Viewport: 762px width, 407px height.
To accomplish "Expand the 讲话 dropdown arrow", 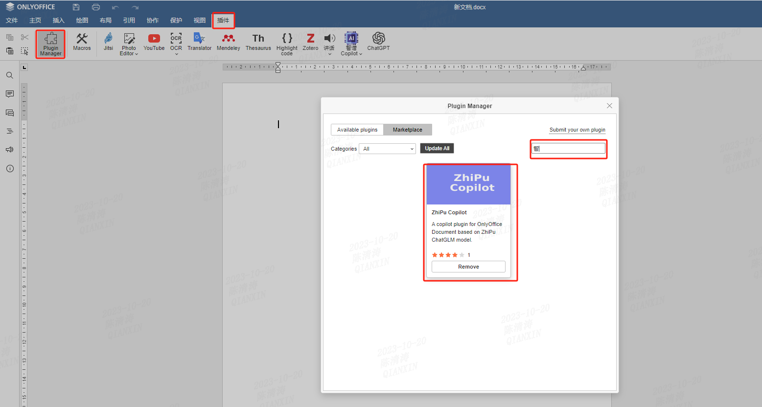I will [329, 54].
